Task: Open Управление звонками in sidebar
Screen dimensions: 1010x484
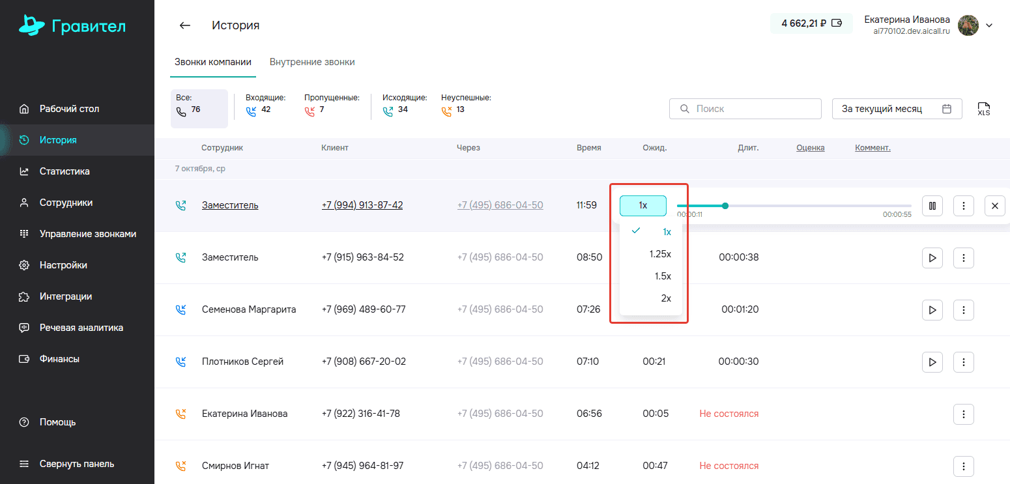Action: point(77,234)
